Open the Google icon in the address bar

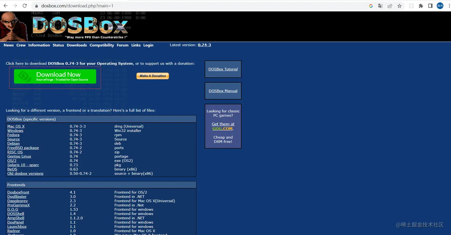click(x=371, y=6)
